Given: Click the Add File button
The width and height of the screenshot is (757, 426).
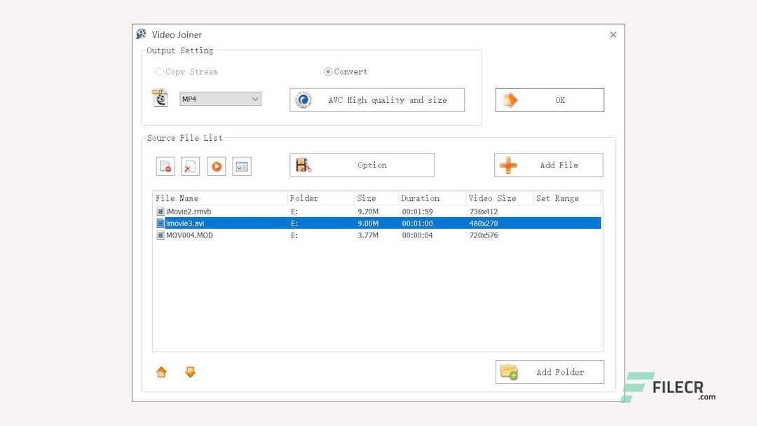Looking at the screenshot, I should 549,165.
